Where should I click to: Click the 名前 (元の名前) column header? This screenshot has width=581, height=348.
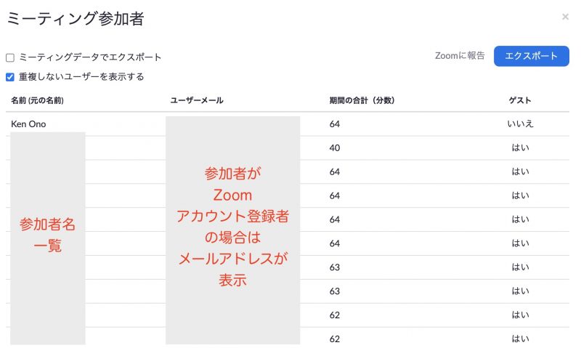(37, 100)
